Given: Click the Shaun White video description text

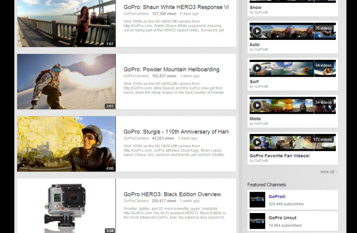Looking at the screenshot, I should (x=174, y=26).
